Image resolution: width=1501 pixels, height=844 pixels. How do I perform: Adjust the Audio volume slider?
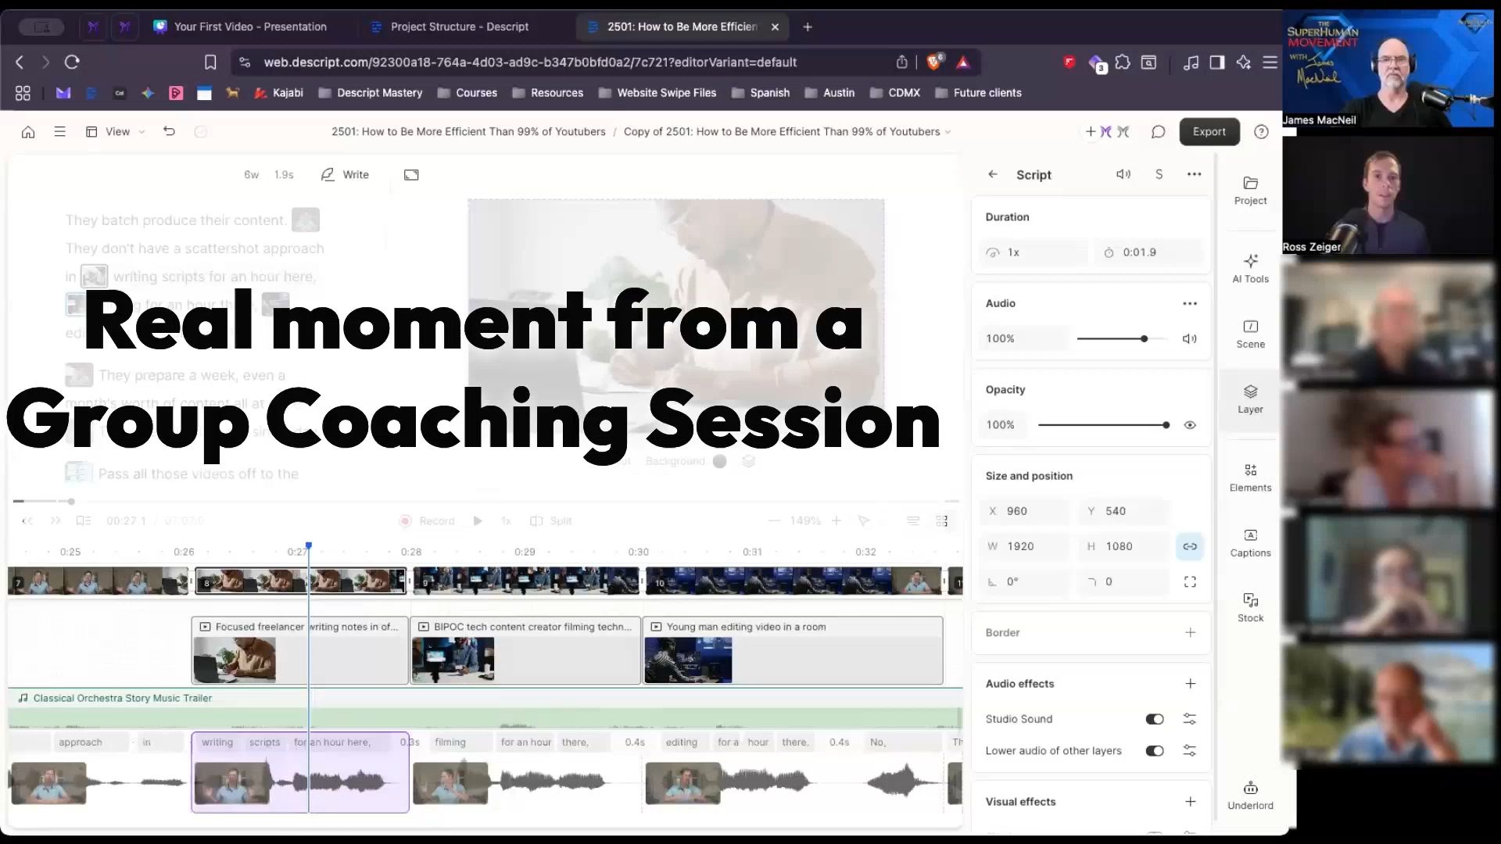tap(1122, 339)
